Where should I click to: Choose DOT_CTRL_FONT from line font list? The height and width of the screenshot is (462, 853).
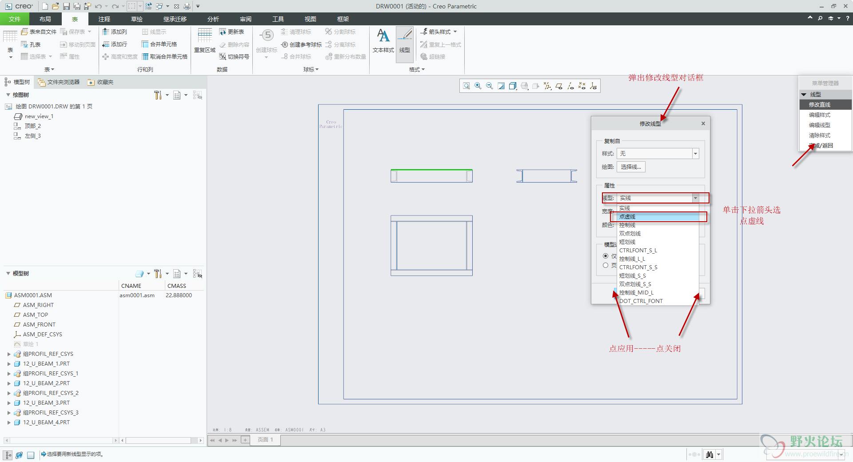(x=658, y=301)
